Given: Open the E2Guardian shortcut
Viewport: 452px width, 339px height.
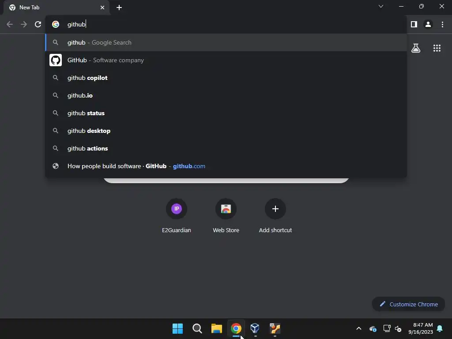Looking at the screenshot, I should coord(177,215).
